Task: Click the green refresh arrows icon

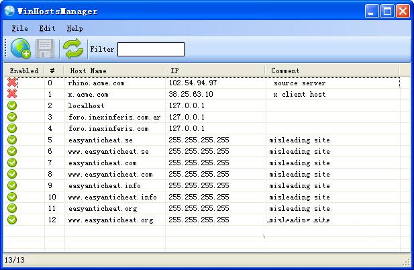Action: pos(72,49)
